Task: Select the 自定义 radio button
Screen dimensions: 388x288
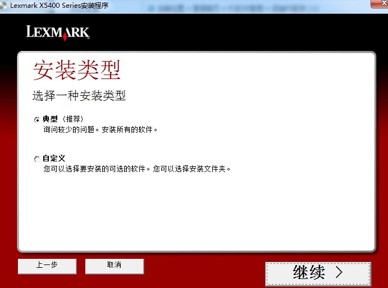Action: coord(37,159)
